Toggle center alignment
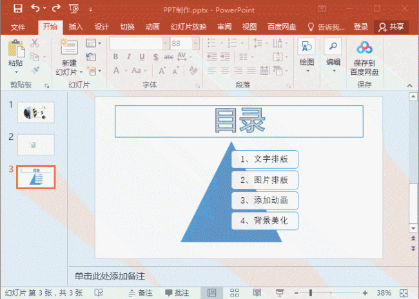Screen dimensions: 419x299 [225, 70]
